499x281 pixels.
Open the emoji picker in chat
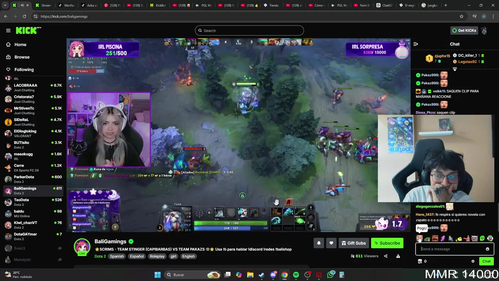487,249
